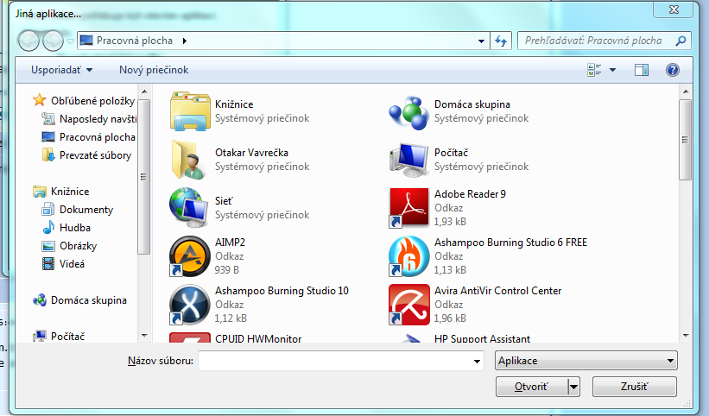Close the Jiná aplikace dialog

pyautogui.click(x=674, y=9)
